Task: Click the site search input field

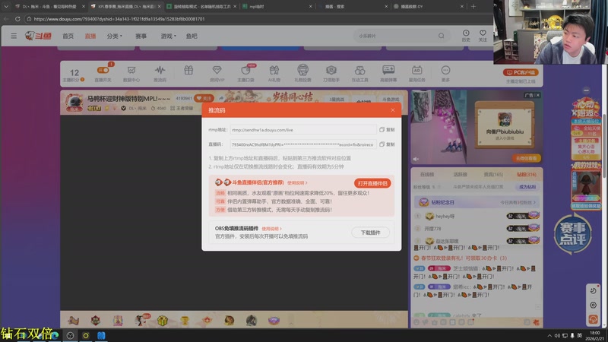Action: [395, 36]
